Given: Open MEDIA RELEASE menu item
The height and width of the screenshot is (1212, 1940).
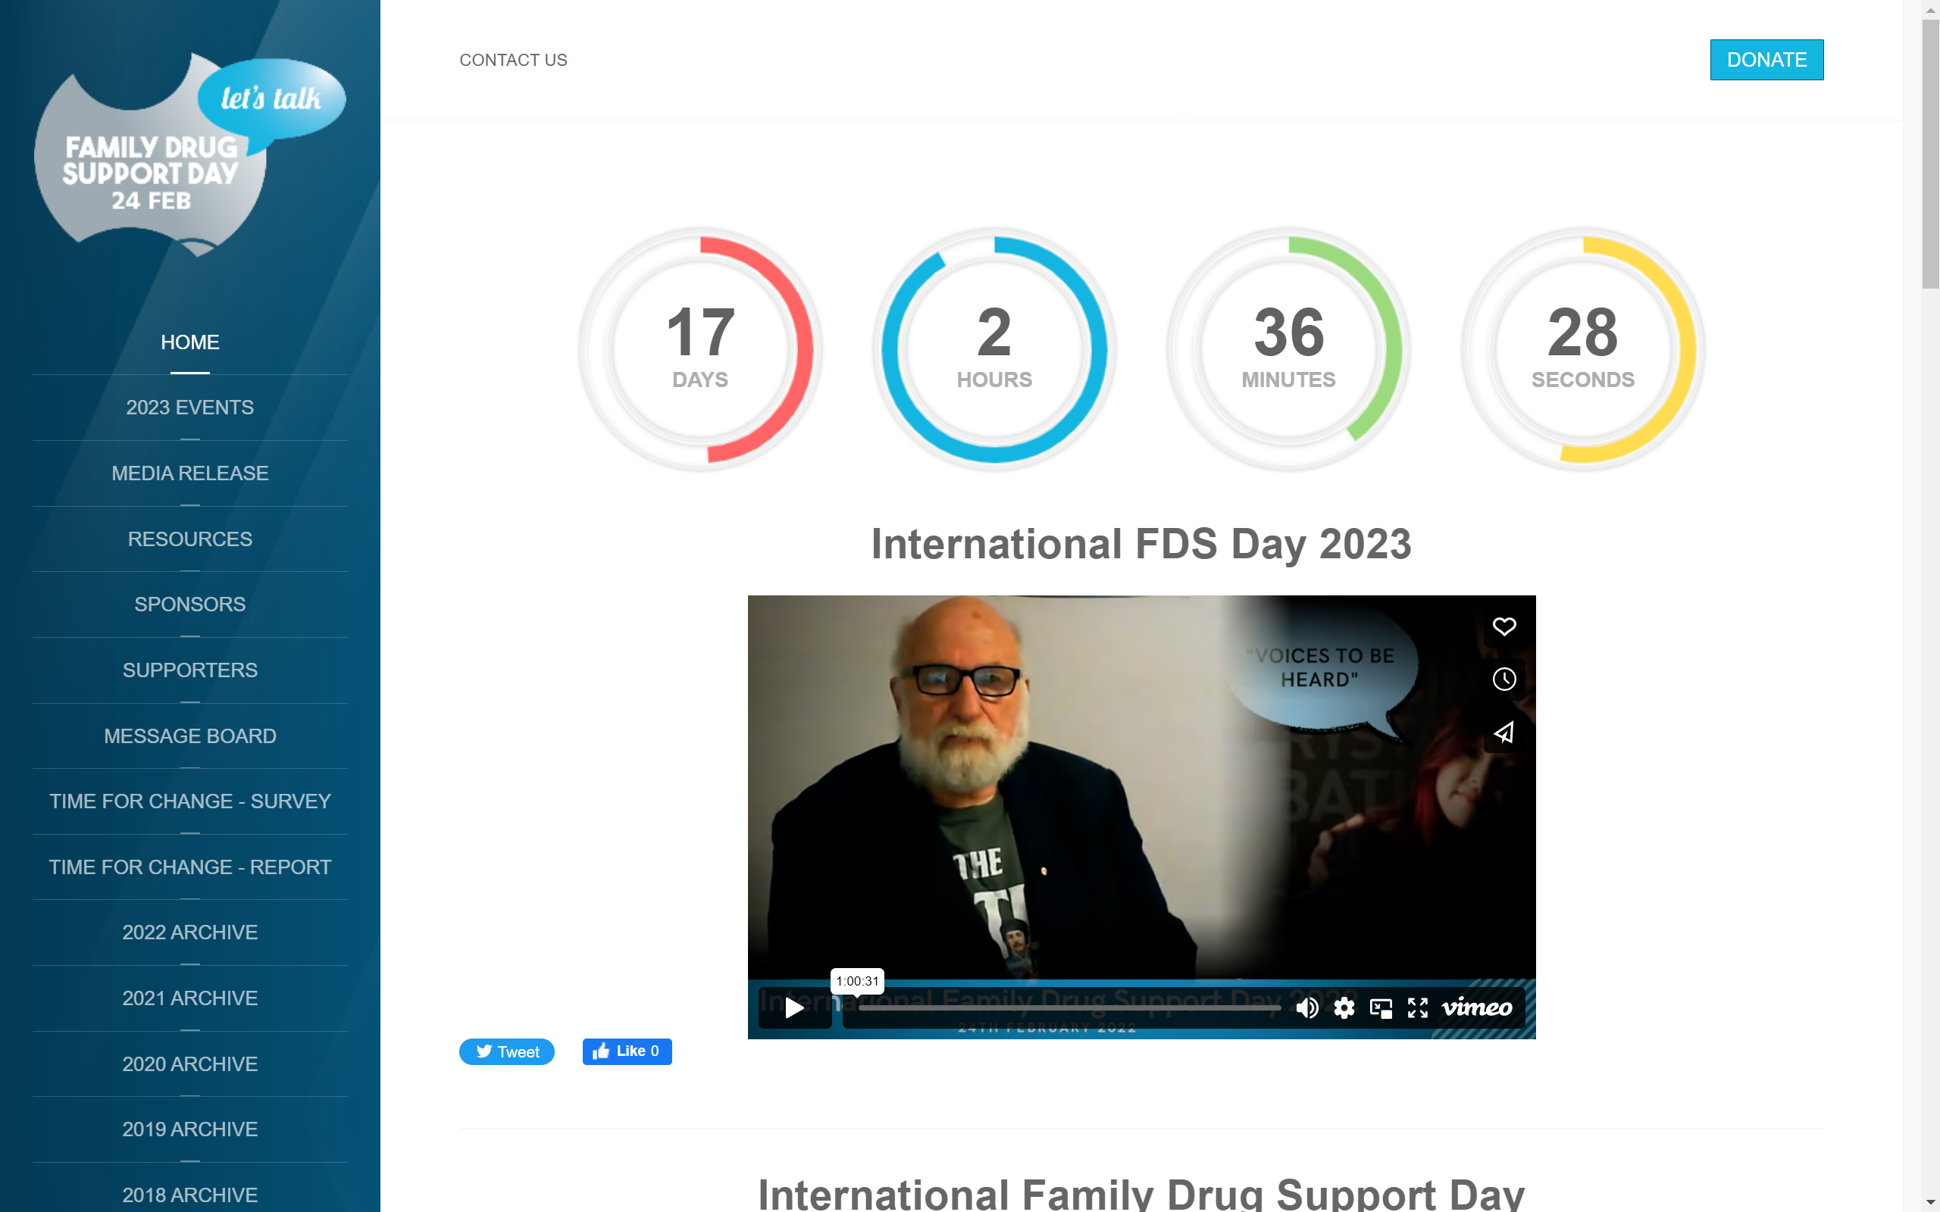Looking at the screenshot, I should [190, 473].
